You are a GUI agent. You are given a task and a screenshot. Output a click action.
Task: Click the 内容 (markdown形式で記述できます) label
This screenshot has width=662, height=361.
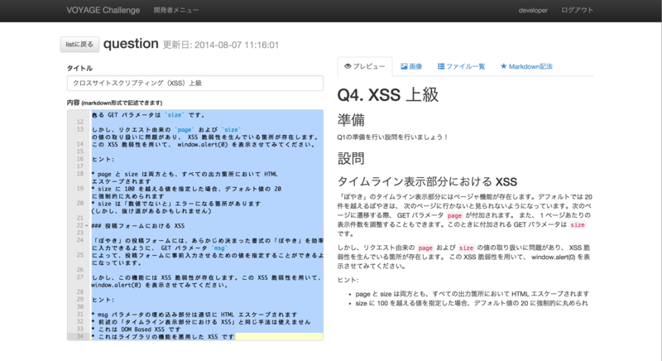114,103
